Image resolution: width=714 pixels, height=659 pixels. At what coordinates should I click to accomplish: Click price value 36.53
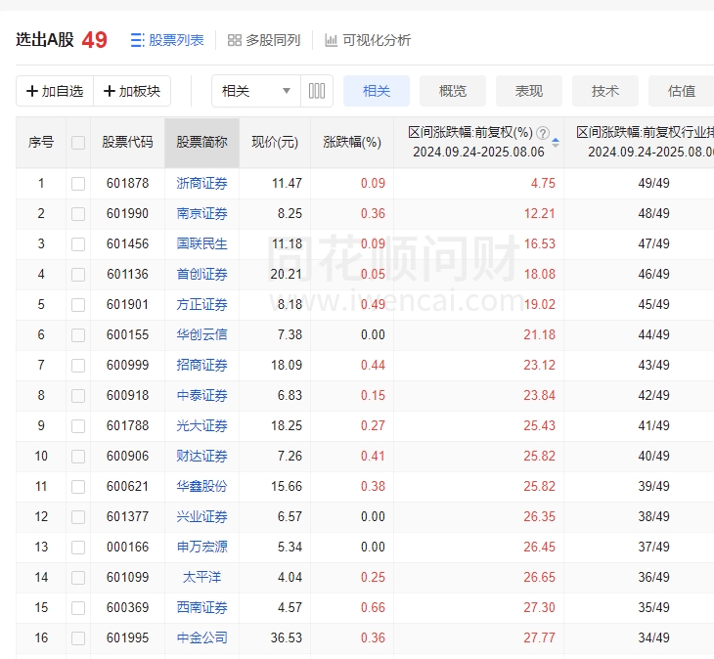[286, 638]
